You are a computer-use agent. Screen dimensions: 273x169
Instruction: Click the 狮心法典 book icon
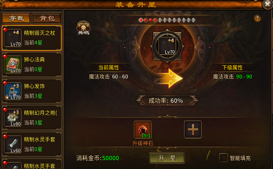(x=12, y=64)
